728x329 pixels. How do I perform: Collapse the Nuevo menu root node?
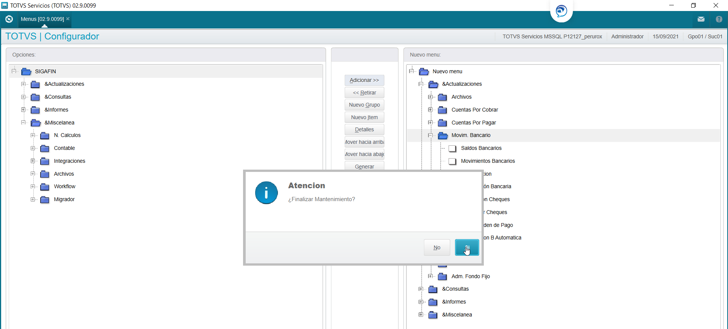pos(412,71)
